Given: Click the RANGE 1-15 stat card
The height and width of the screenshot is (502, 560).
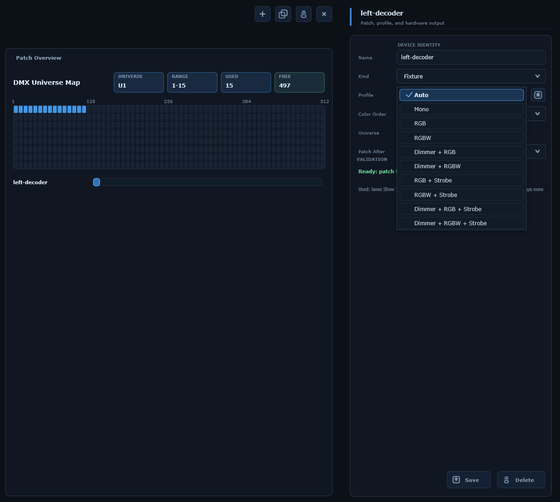Looking at the screenshot, I should point(192,82).
